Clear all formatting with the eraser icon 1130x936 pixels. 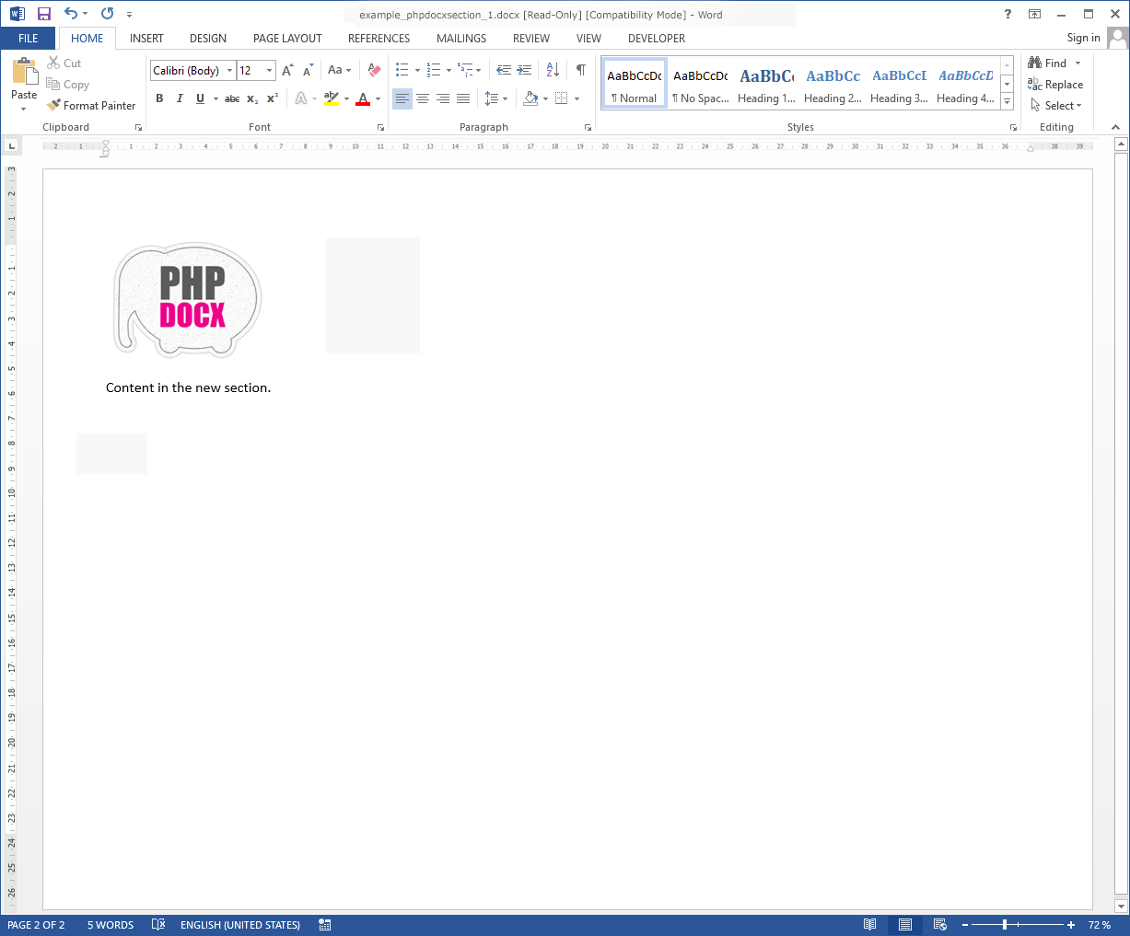click(x=374, y=71)
